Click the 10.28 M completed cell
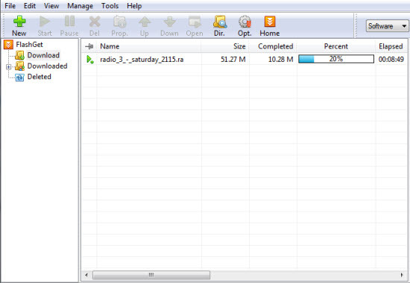410x283 pixels. coord(280,60)
